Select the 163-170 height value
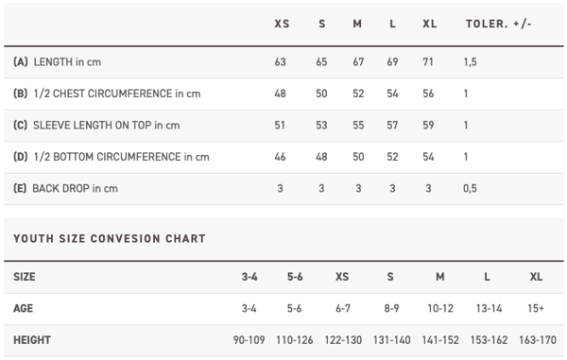 pos(538,340)
